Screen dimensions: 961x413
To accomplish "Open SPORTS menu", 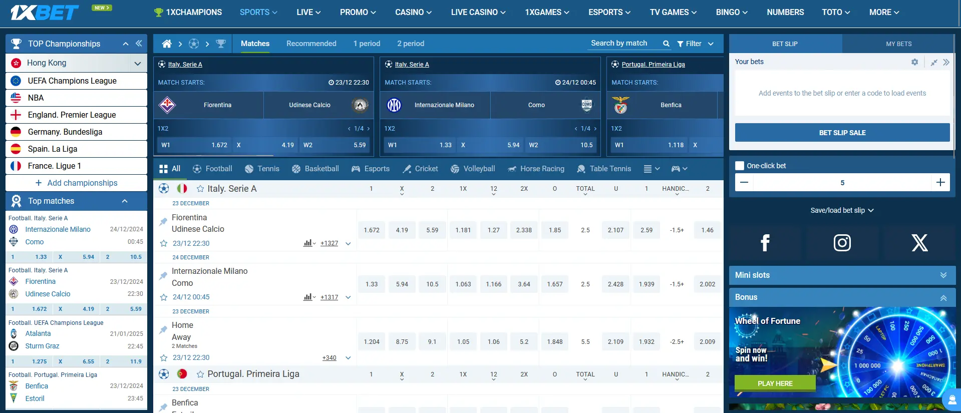I will click(x=258, y=12).
